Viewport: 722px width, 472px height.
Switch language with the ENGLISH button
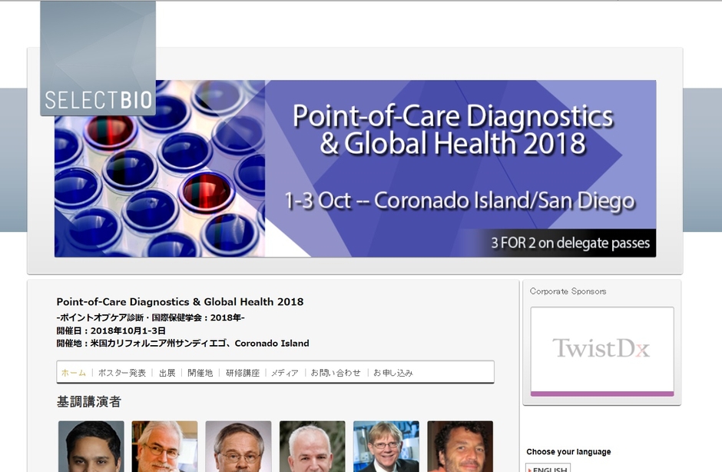click(548, 468)
